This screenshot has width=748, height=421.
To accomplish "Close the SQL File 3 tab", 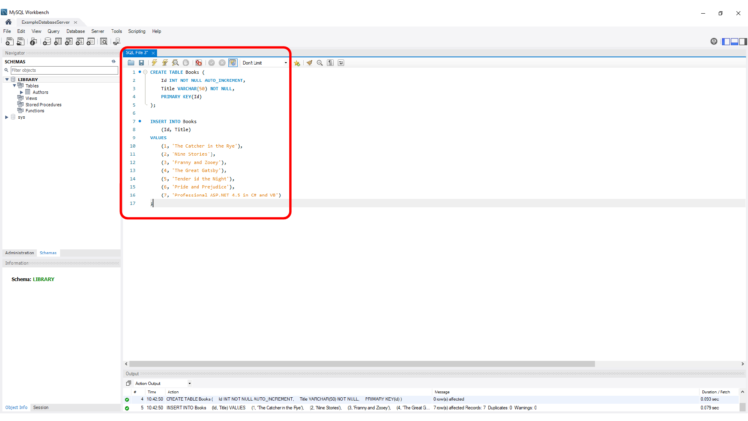I will (x=153, y=53).
